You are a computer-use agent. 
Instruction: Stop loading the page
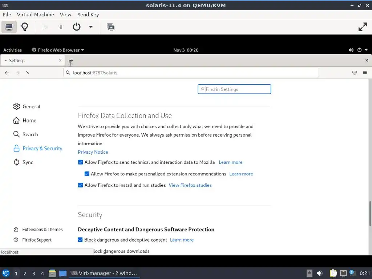pos(28,73)
